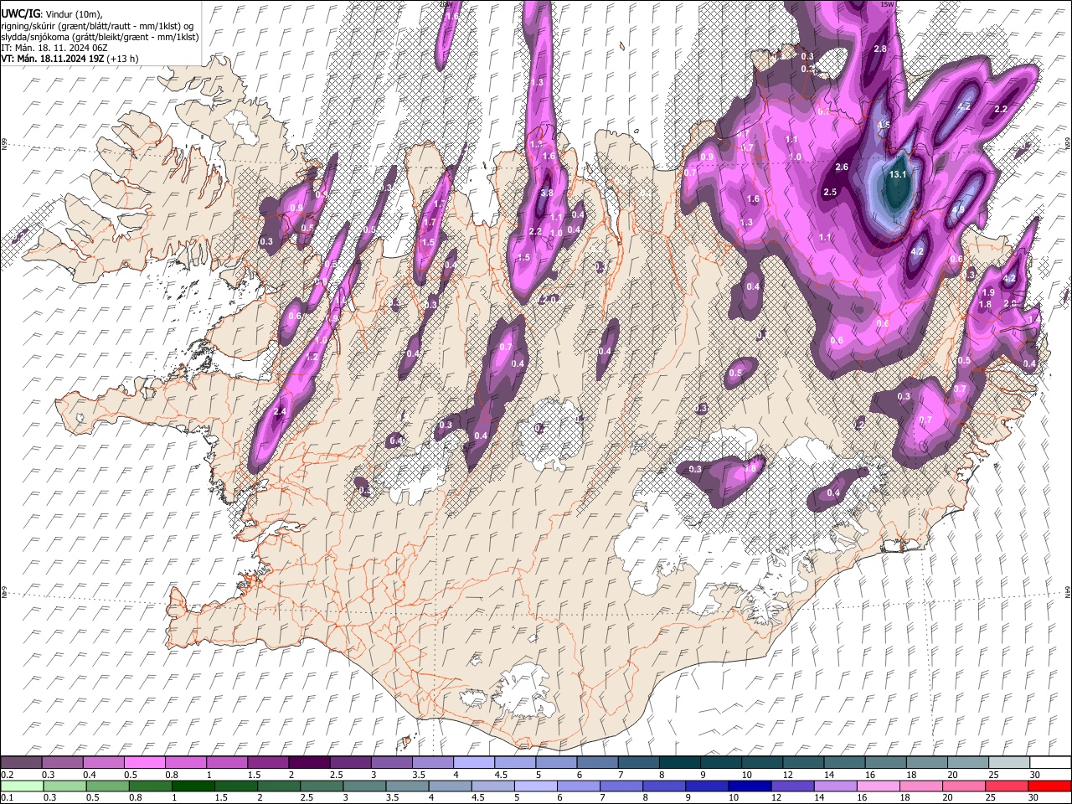Screen dimensions: 1072x804
Task: Select the dusky purple swatch starting at 0.2
Action: coord(21,763)
